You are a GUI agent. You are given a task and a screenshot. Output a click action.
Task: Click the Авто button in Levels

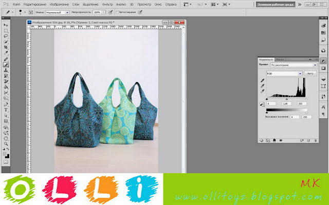[x=310, y=73]
